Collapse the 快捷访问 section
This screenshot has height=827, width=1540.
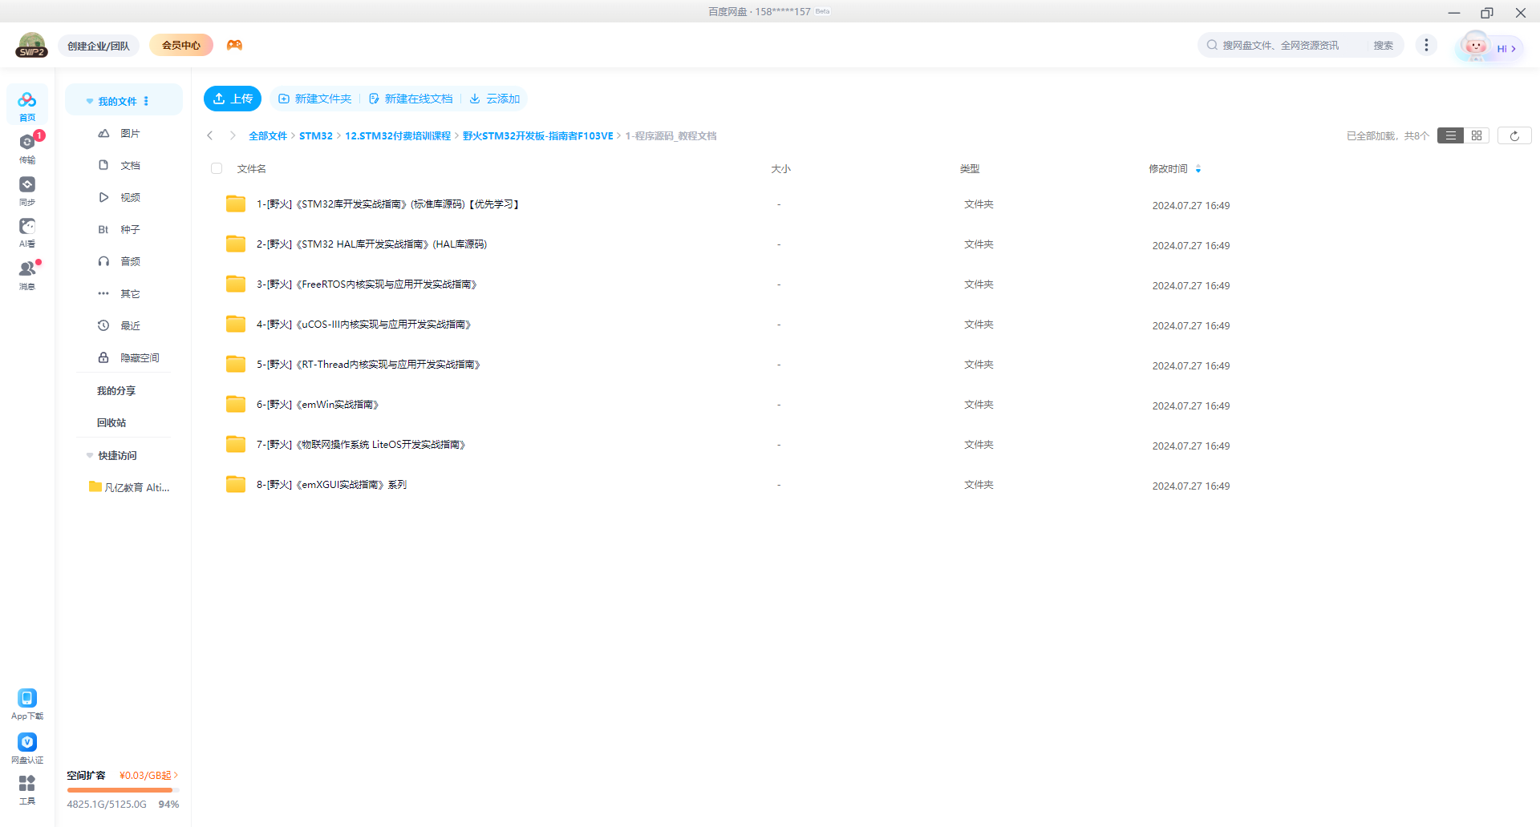pyautogui.click(x=90, y=455)
